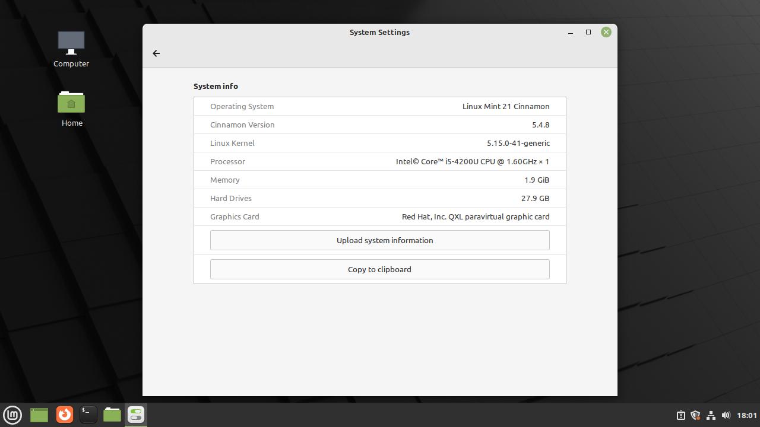760x427 pixels.
Task: Click the Hard Drives label
Action: pos(231,199)
